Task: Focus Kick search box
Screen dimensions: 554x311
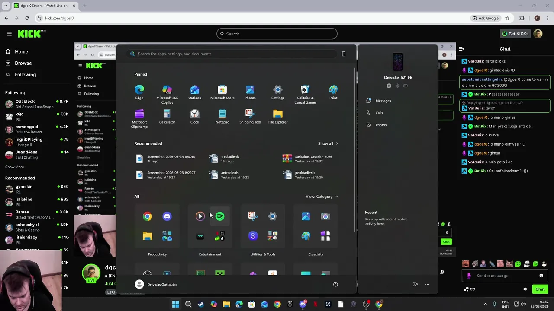Action: tap(277, 34)
